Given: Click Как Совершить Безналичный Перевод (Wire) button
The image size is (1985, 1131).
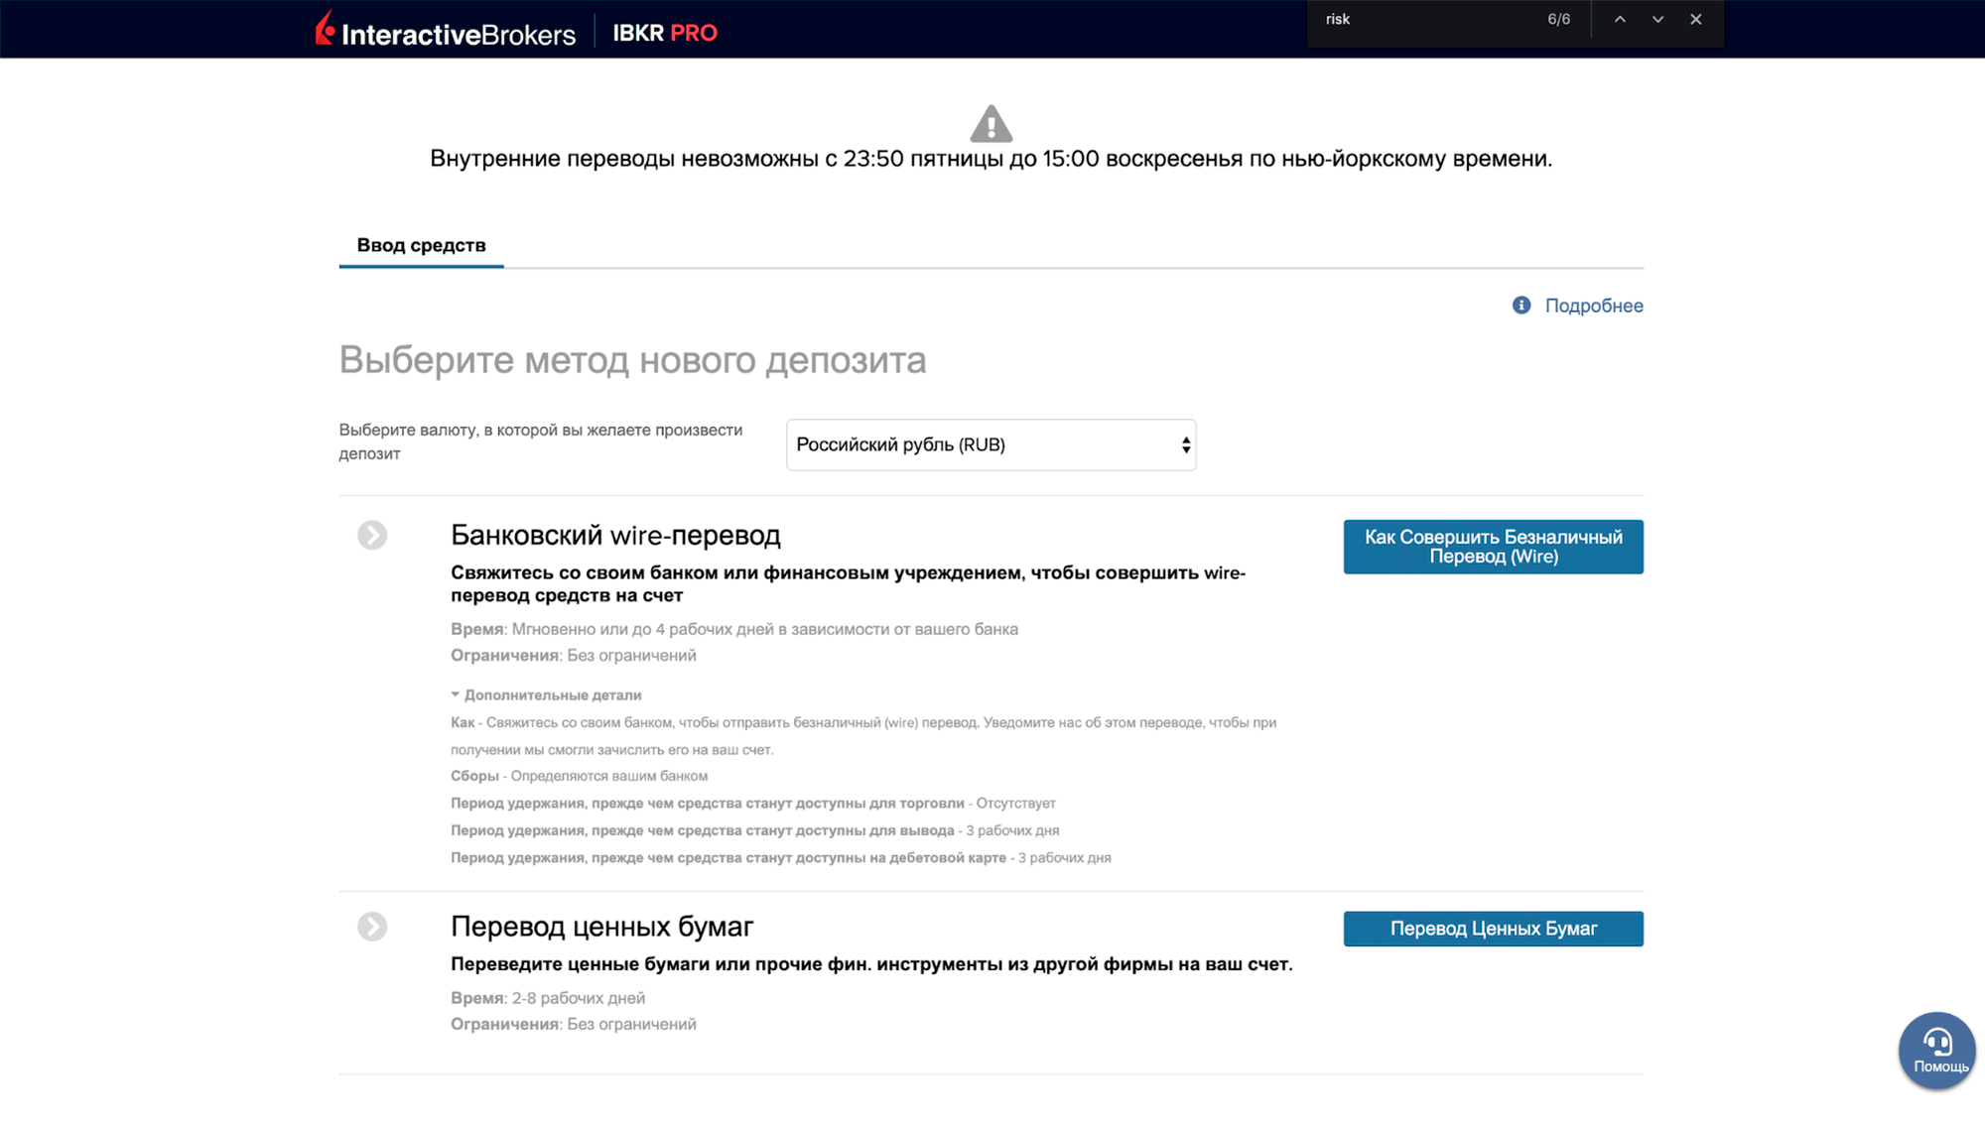Looking at the screenshot, I should [1493, 547].
